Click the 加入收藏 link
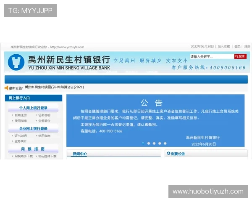Screen dimensions: 252x202 point(223,46)
